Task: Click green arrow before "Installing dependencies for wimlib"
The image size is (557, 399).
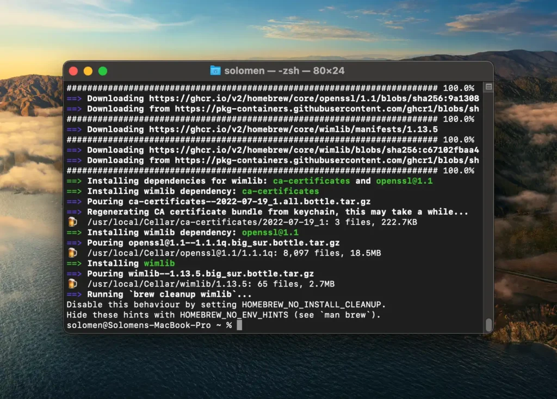Action: point(74,181)
